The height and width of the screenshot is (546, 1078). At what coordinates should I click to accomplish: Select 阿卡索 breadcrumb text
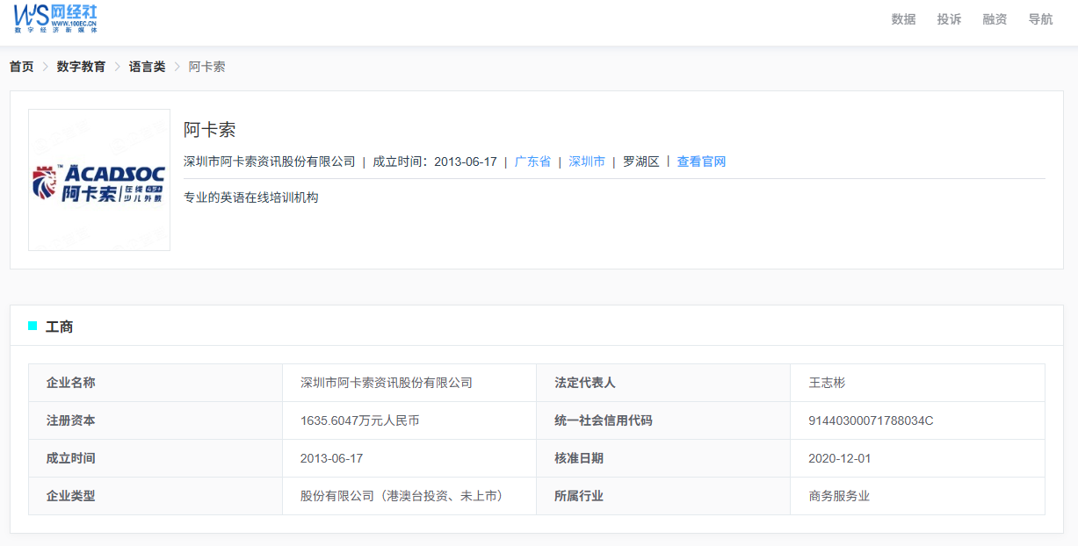tap(206, 67)
